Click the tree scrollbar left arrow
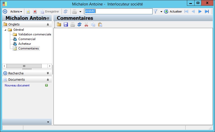 pyautogui.click(x=4, y=66)
